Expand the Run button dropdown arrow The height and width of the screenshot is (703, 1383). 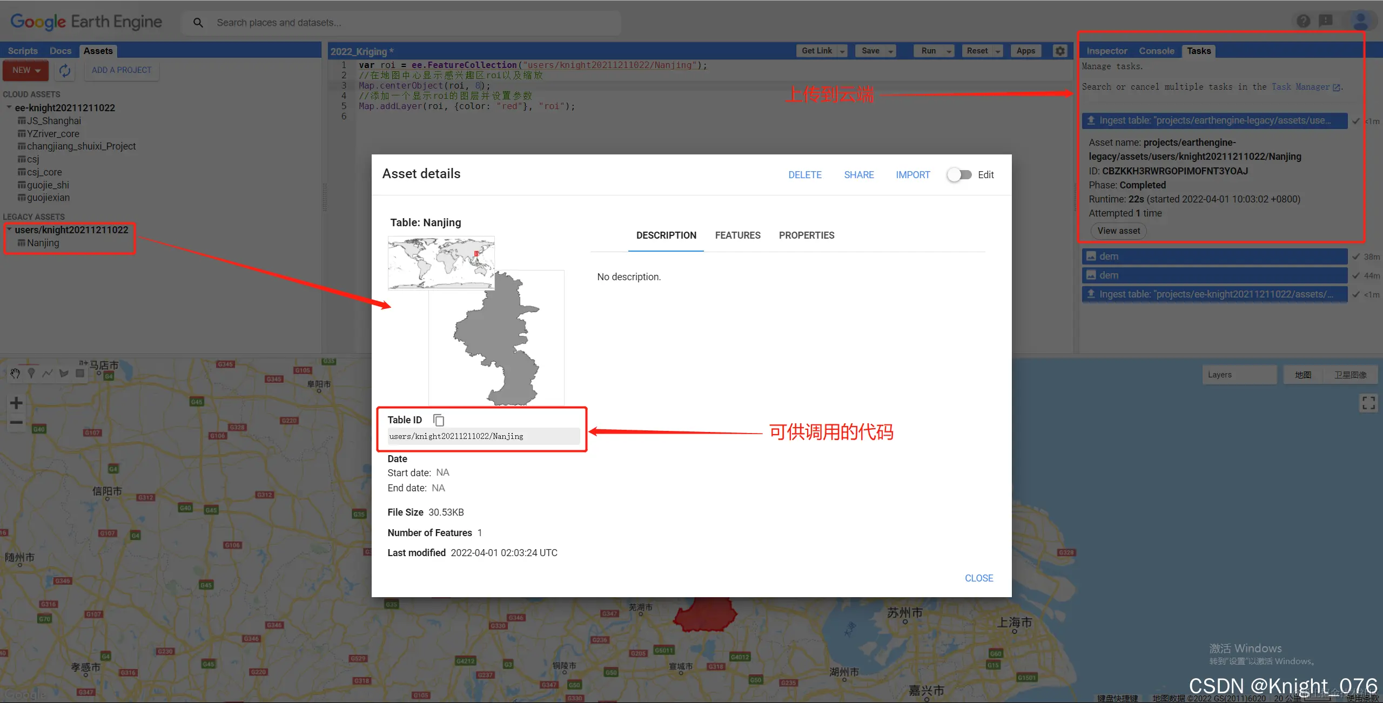coord(949,51)
